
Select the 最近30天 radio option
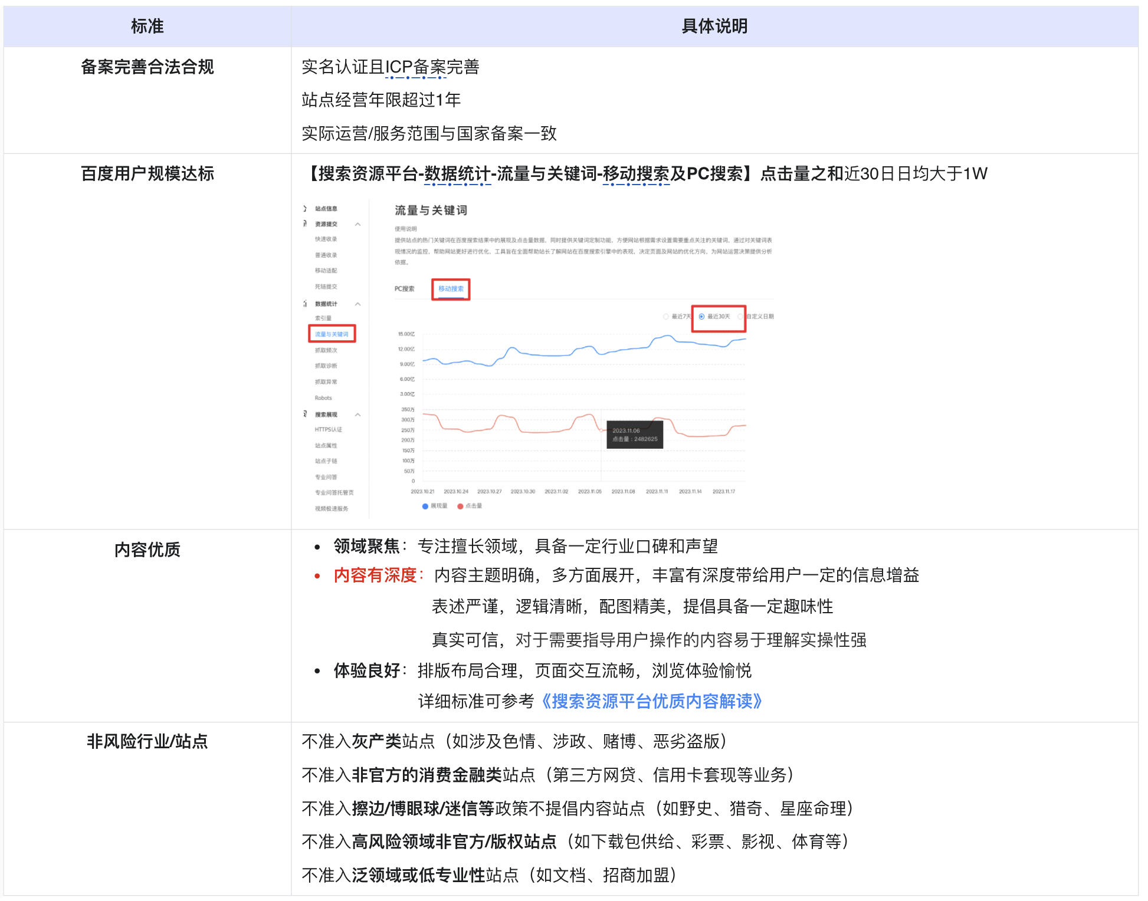click(x=701, y=316)
